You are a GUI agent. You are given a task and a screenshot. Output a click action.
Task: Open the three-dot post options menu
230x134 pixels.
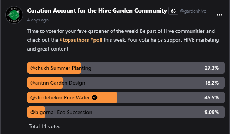(220, 15)
